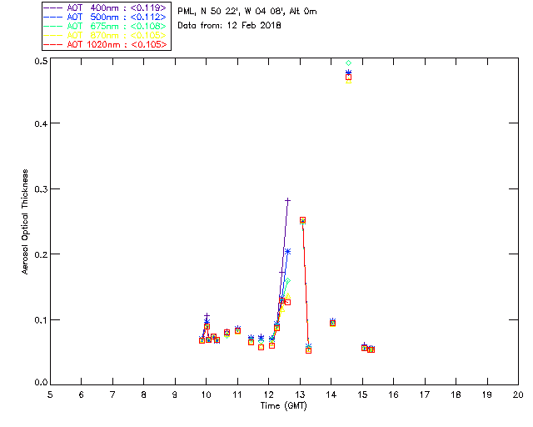533x427 pixels.
Task: Click the red square marker at 11h
Action: tap(237, 330)
